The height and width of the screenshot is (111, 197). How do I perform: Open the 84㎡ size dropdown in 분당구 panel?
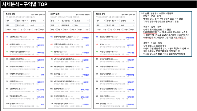127,25
